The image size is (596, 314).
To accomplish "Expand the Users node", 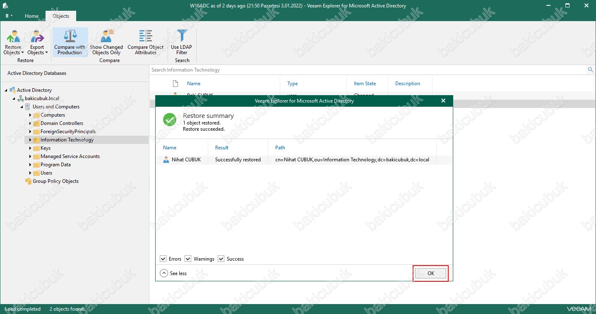I will coord(30,173).
